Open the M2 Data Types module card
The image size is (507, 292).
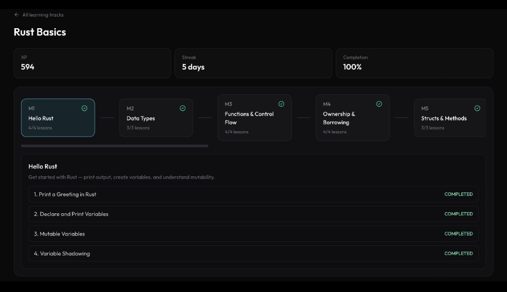[x=156, y=118]
